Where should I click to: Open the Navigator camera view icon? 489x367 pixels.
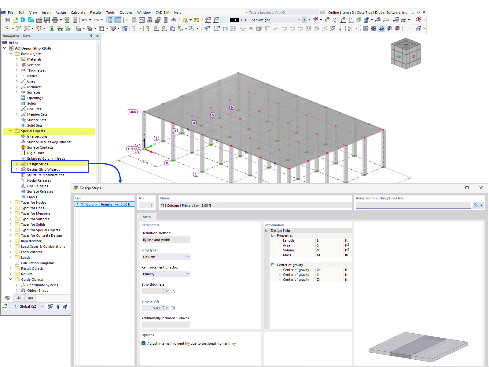click(31, 298)
